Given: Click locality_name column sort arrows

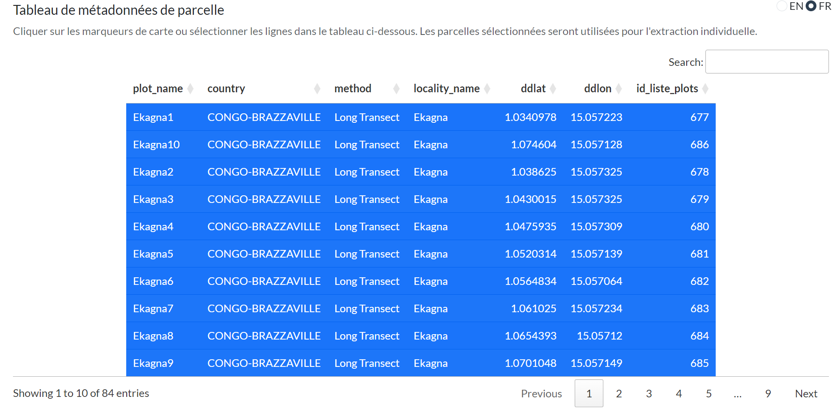Looking at the screenshot, I should pos(487,89).
